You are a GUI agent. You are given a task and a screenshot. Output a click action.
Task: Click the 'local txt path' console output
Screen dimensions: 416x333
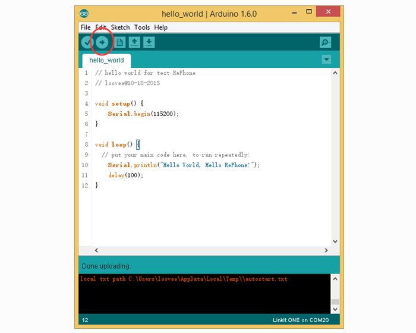184,279
